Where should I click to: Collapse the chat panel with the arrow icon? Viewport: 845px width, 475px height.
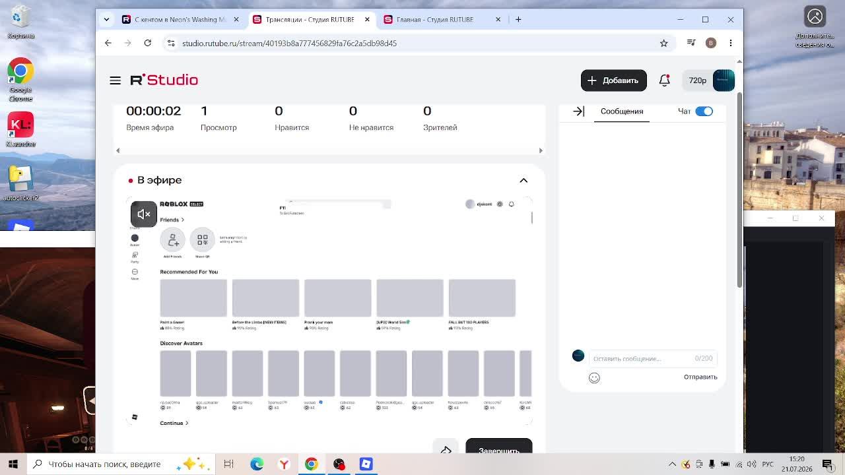(x=579, y=111)
